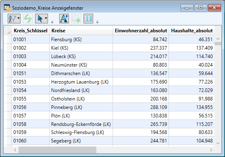Click population value 237.337
The height and width of the screenshot is (157, 225).
pos(141,48)
